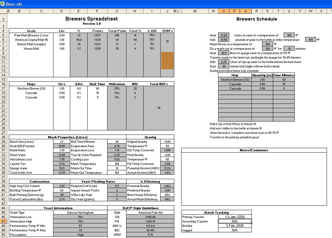Screen dimensions: 332x238
Task: Select Northern Brewer AA% value 8.0
Action: (79, 88)
